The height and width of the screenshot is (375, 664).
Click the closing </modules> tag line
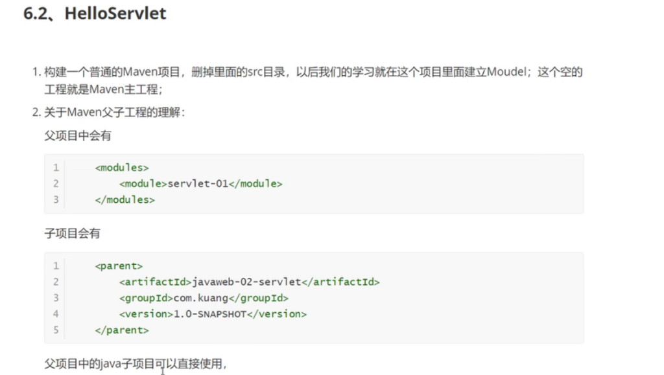(x=124, y=199)
